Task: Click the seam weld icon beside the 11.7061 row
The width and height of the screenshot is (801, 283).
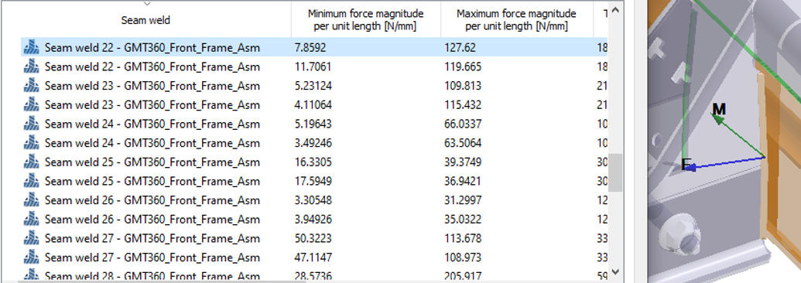Action: point(31,66)
